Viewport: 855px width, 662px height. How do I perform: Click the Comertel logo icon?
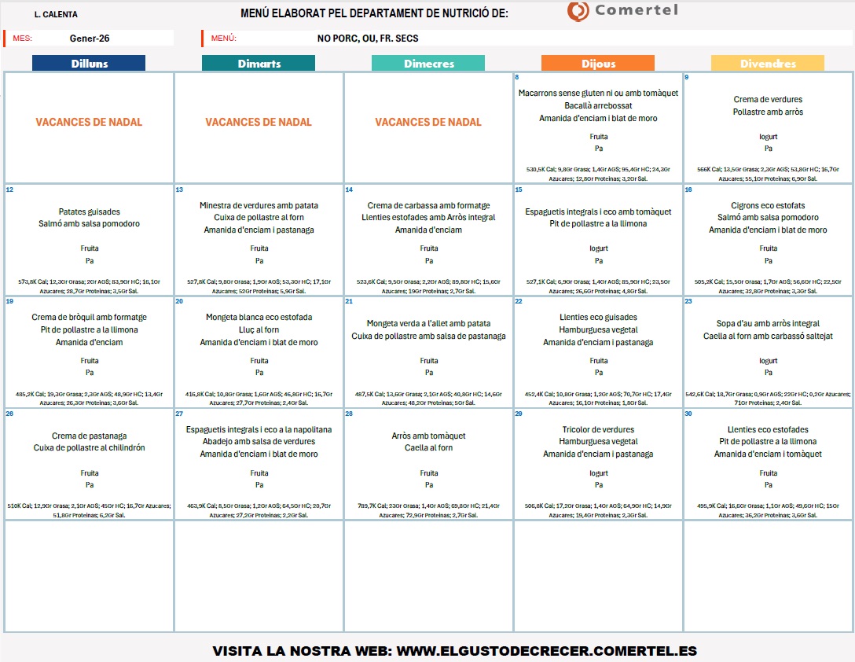click(x=578, y=12)
